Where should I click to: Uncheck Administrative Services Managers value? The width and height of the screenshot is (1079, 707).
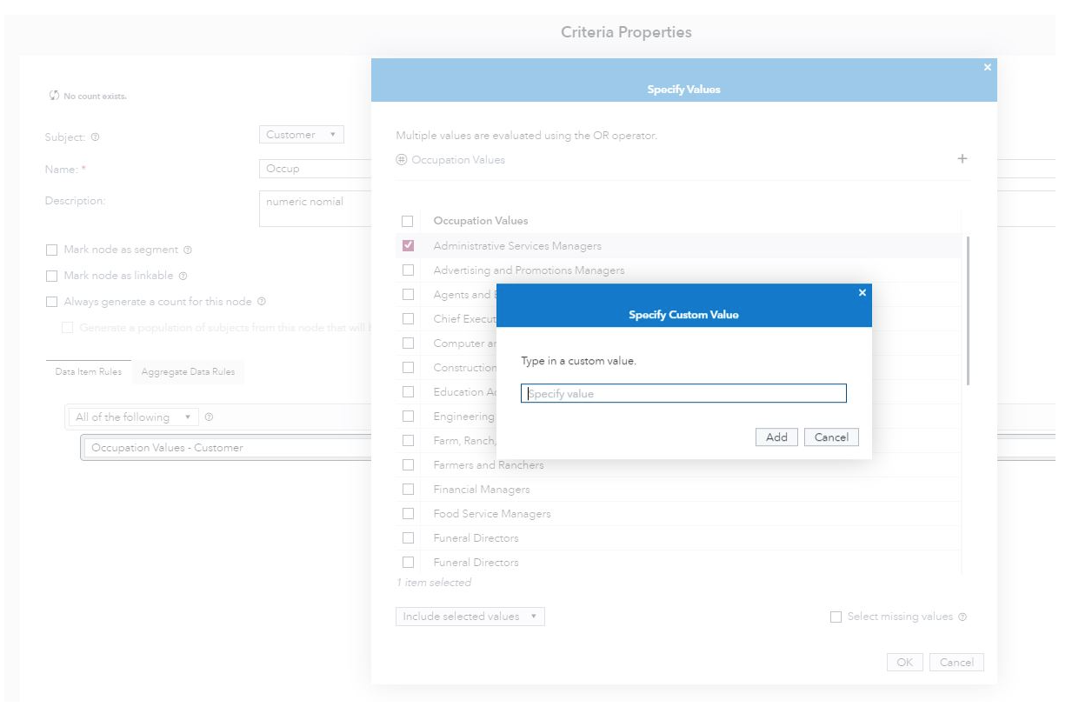(409, 245)
